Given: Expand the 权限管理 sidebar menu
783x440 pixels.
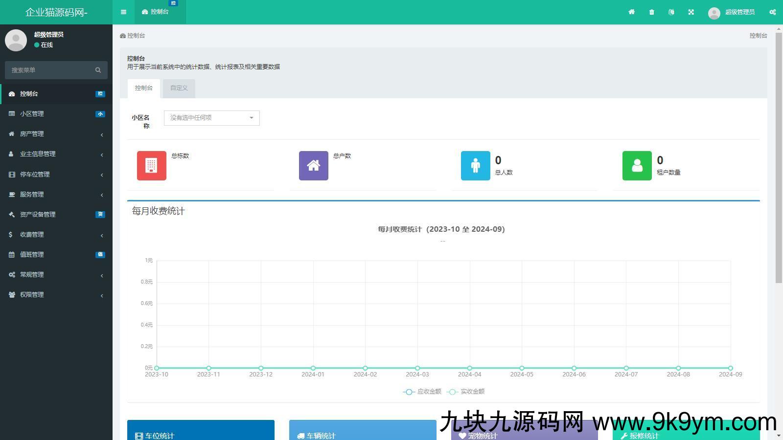Looking at the screenshot, I should [x=56, y=295].
